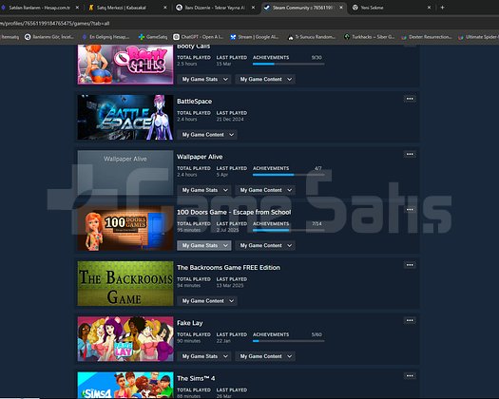
Task: Open the ChatGPT bookmark
Action: click(199, 37)
